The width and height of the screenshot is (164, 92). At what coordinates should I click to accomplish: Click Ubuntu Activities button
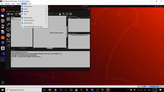[x=4, y=6]
